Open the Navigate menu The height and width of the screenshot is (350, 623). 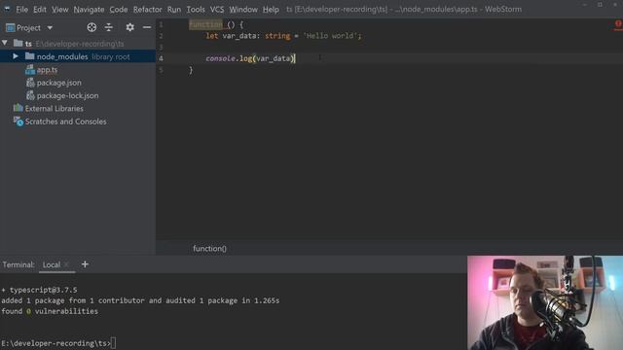(x=89, y=9)
